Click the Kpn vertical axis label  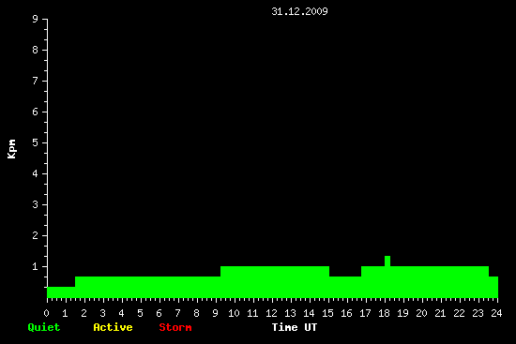click(11, 149)
